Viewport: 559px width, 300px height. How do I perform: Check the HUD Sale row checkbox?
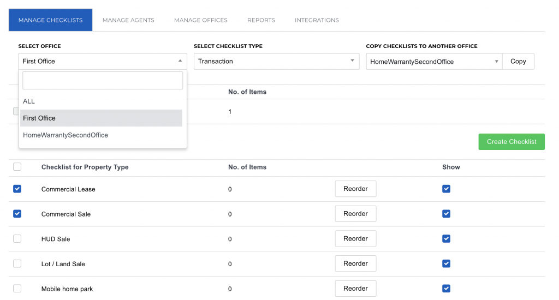(17, 239)
